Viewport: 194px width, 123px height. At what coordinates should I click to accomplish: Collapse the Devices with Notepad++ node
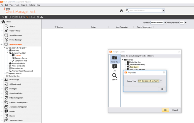[x=4, y=48]
